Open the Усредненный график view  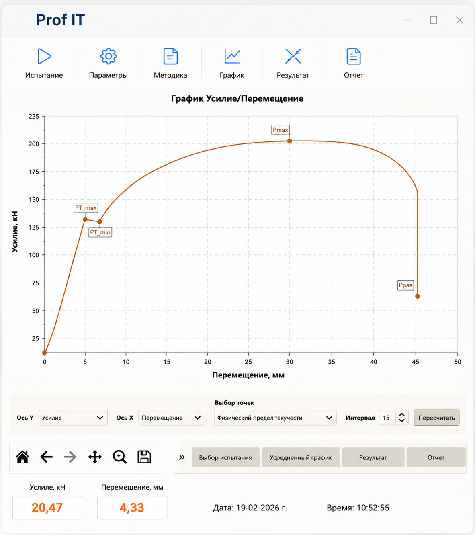click(301, 457)
